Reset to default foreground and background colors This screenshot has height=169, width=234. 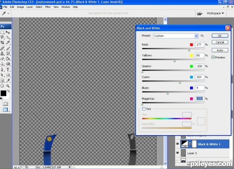click(x=1, y=98)
